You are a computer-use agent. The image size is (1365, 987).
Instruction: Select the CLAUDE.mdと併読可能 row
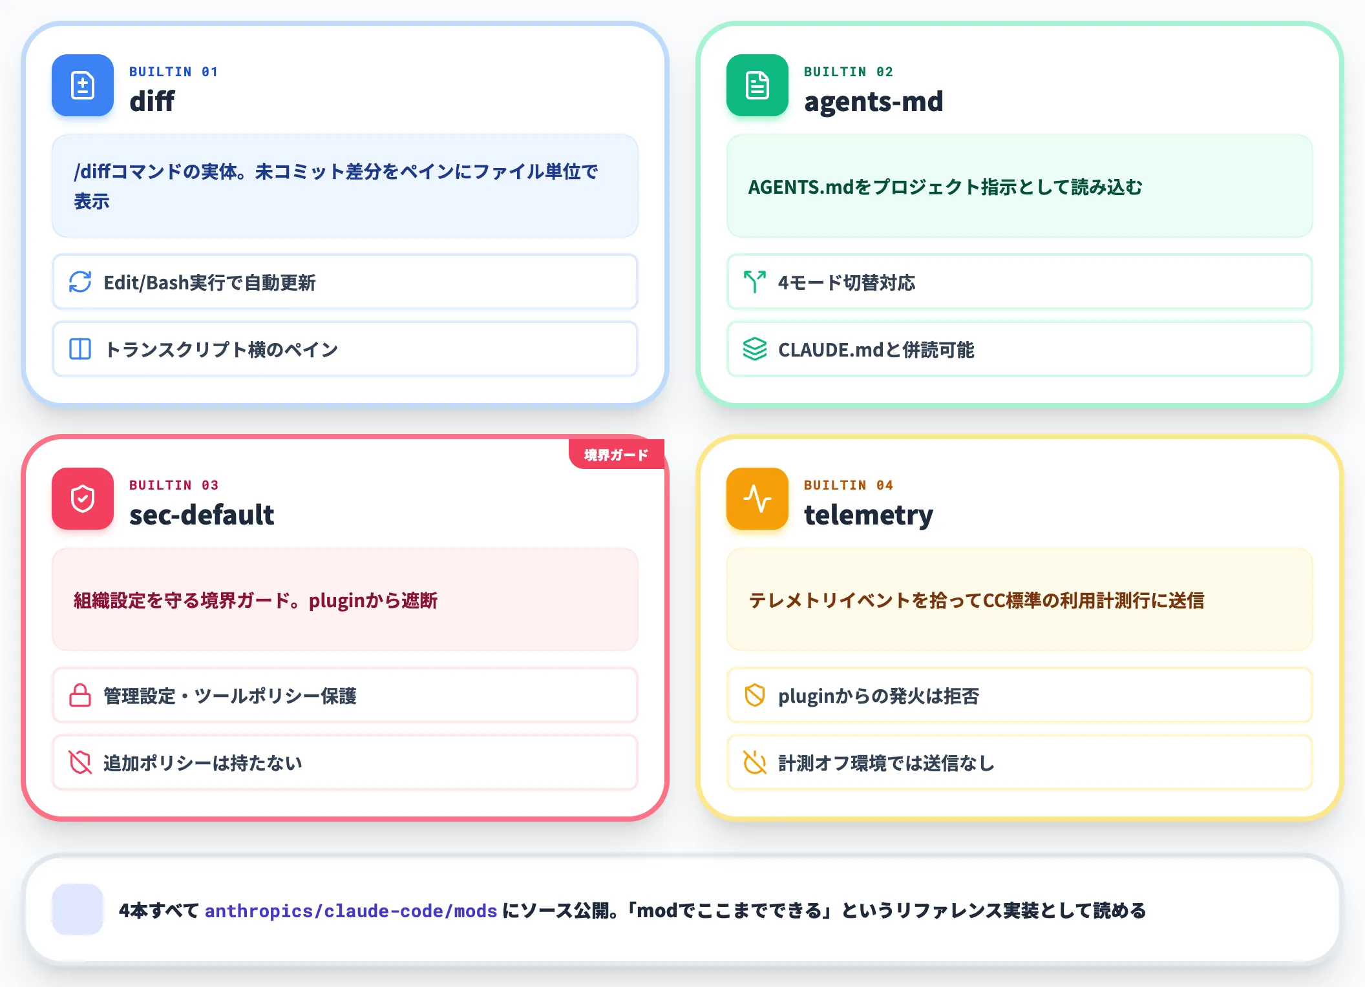click(x=1020, y=349)
